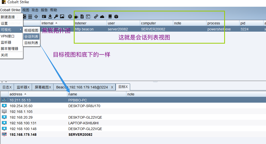Open the 报告 menu
Screen dimensions: 266x144
pos(44,10)
